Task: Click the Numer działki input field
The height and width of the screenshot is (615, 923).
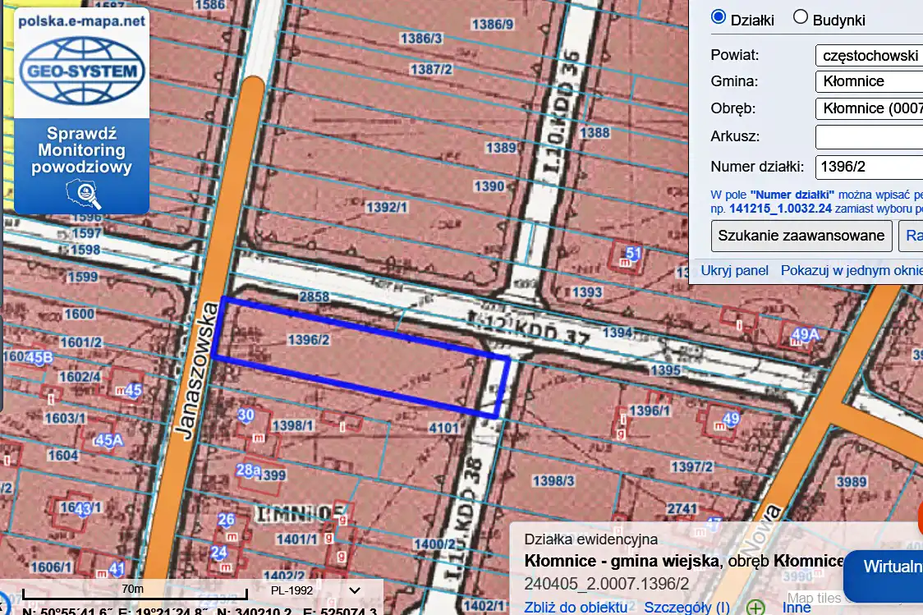Action: 869,167
